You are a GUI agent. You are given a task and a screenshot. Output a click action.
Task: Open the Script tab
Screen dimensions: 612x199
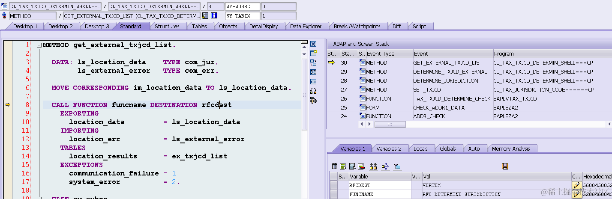(x=419, y=26)
